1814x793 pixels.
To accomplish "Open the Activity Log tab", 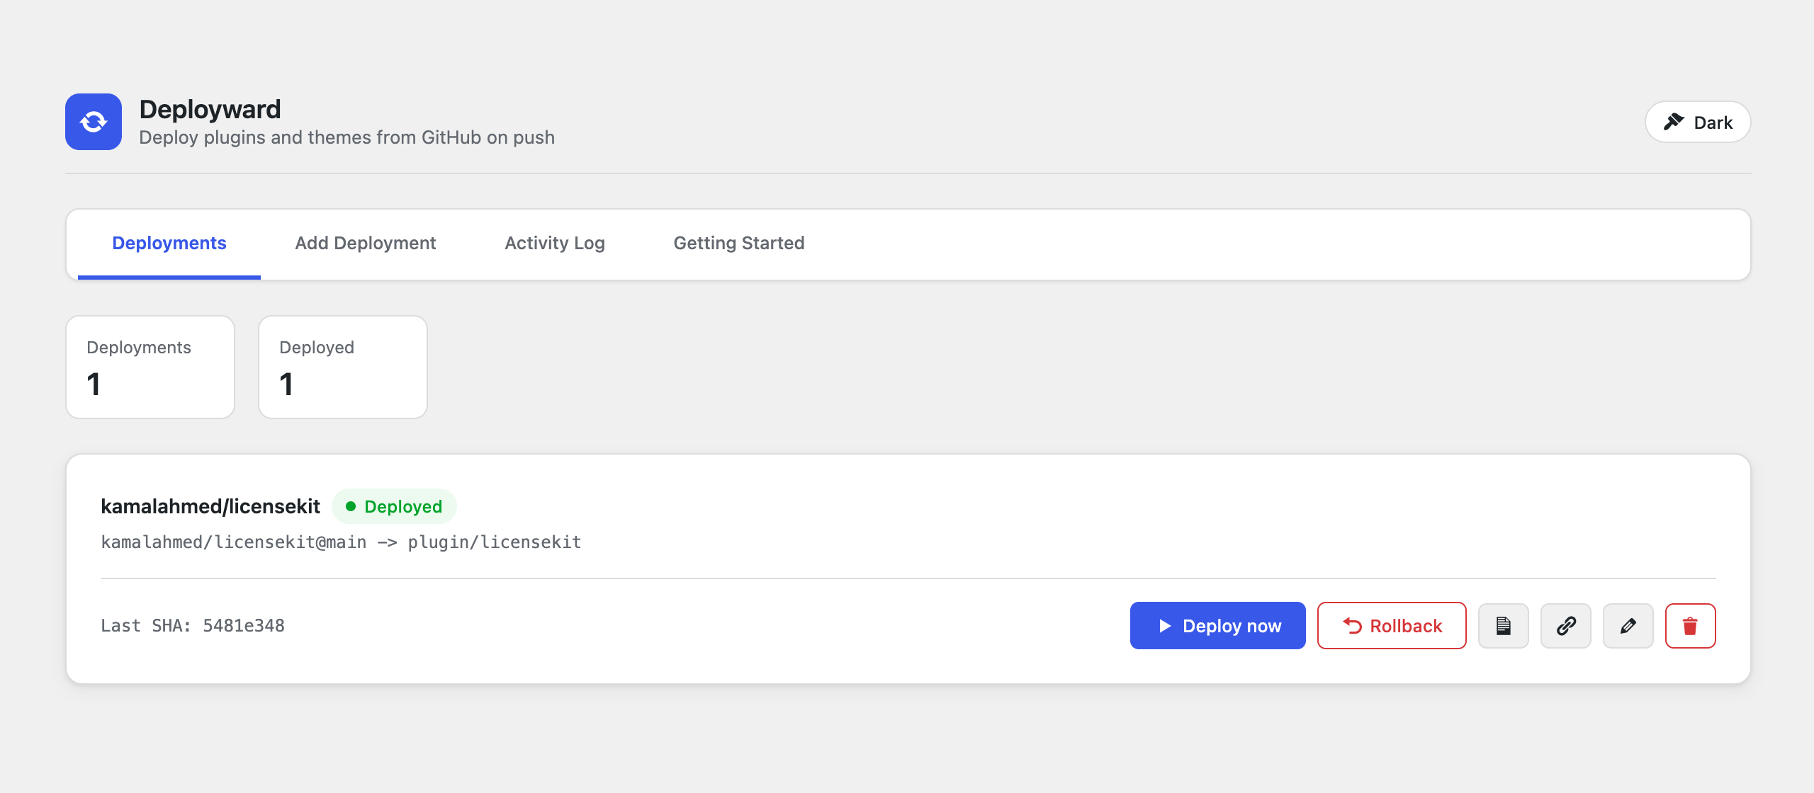I will coord(555,243).
